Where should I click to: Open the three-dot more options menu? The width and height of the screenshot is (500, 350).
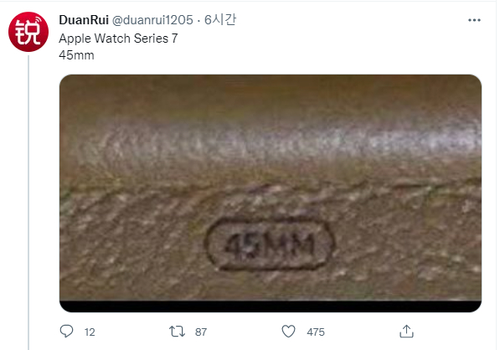pyautogui.click(x=474, y=20)
